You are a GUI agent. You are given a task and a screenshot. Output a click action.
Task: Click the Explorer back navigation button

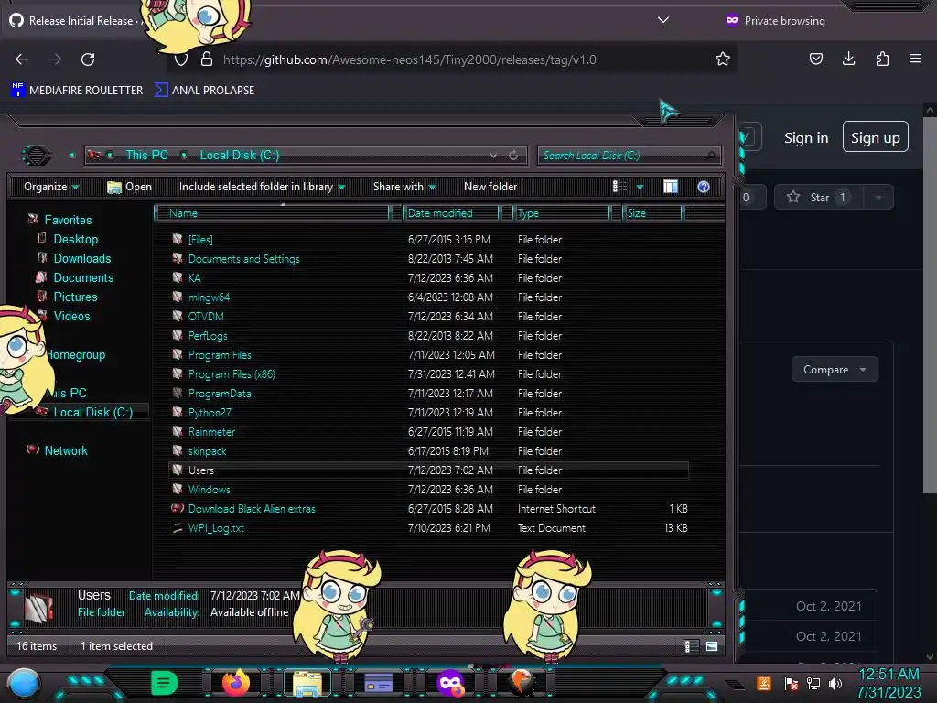(x=37, y=156)
